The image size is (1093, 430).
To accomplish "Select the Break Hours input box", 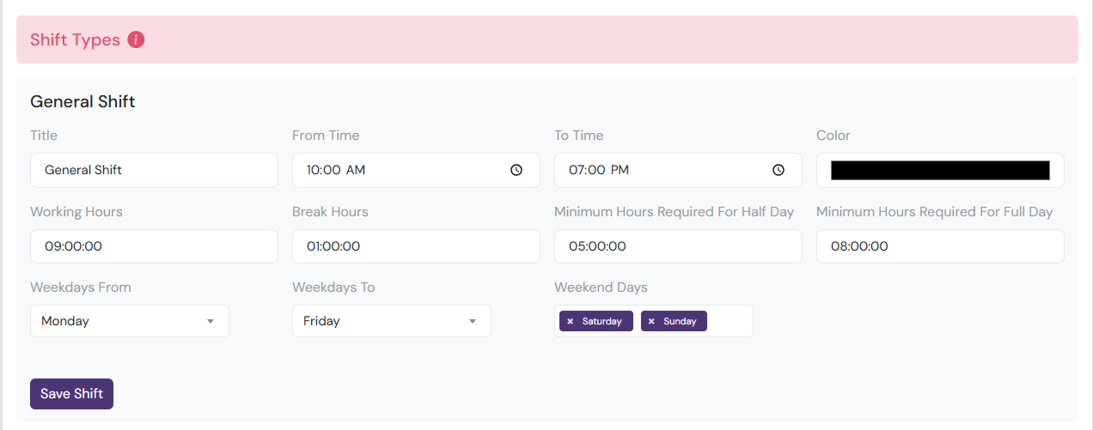I will pos(416,246).
